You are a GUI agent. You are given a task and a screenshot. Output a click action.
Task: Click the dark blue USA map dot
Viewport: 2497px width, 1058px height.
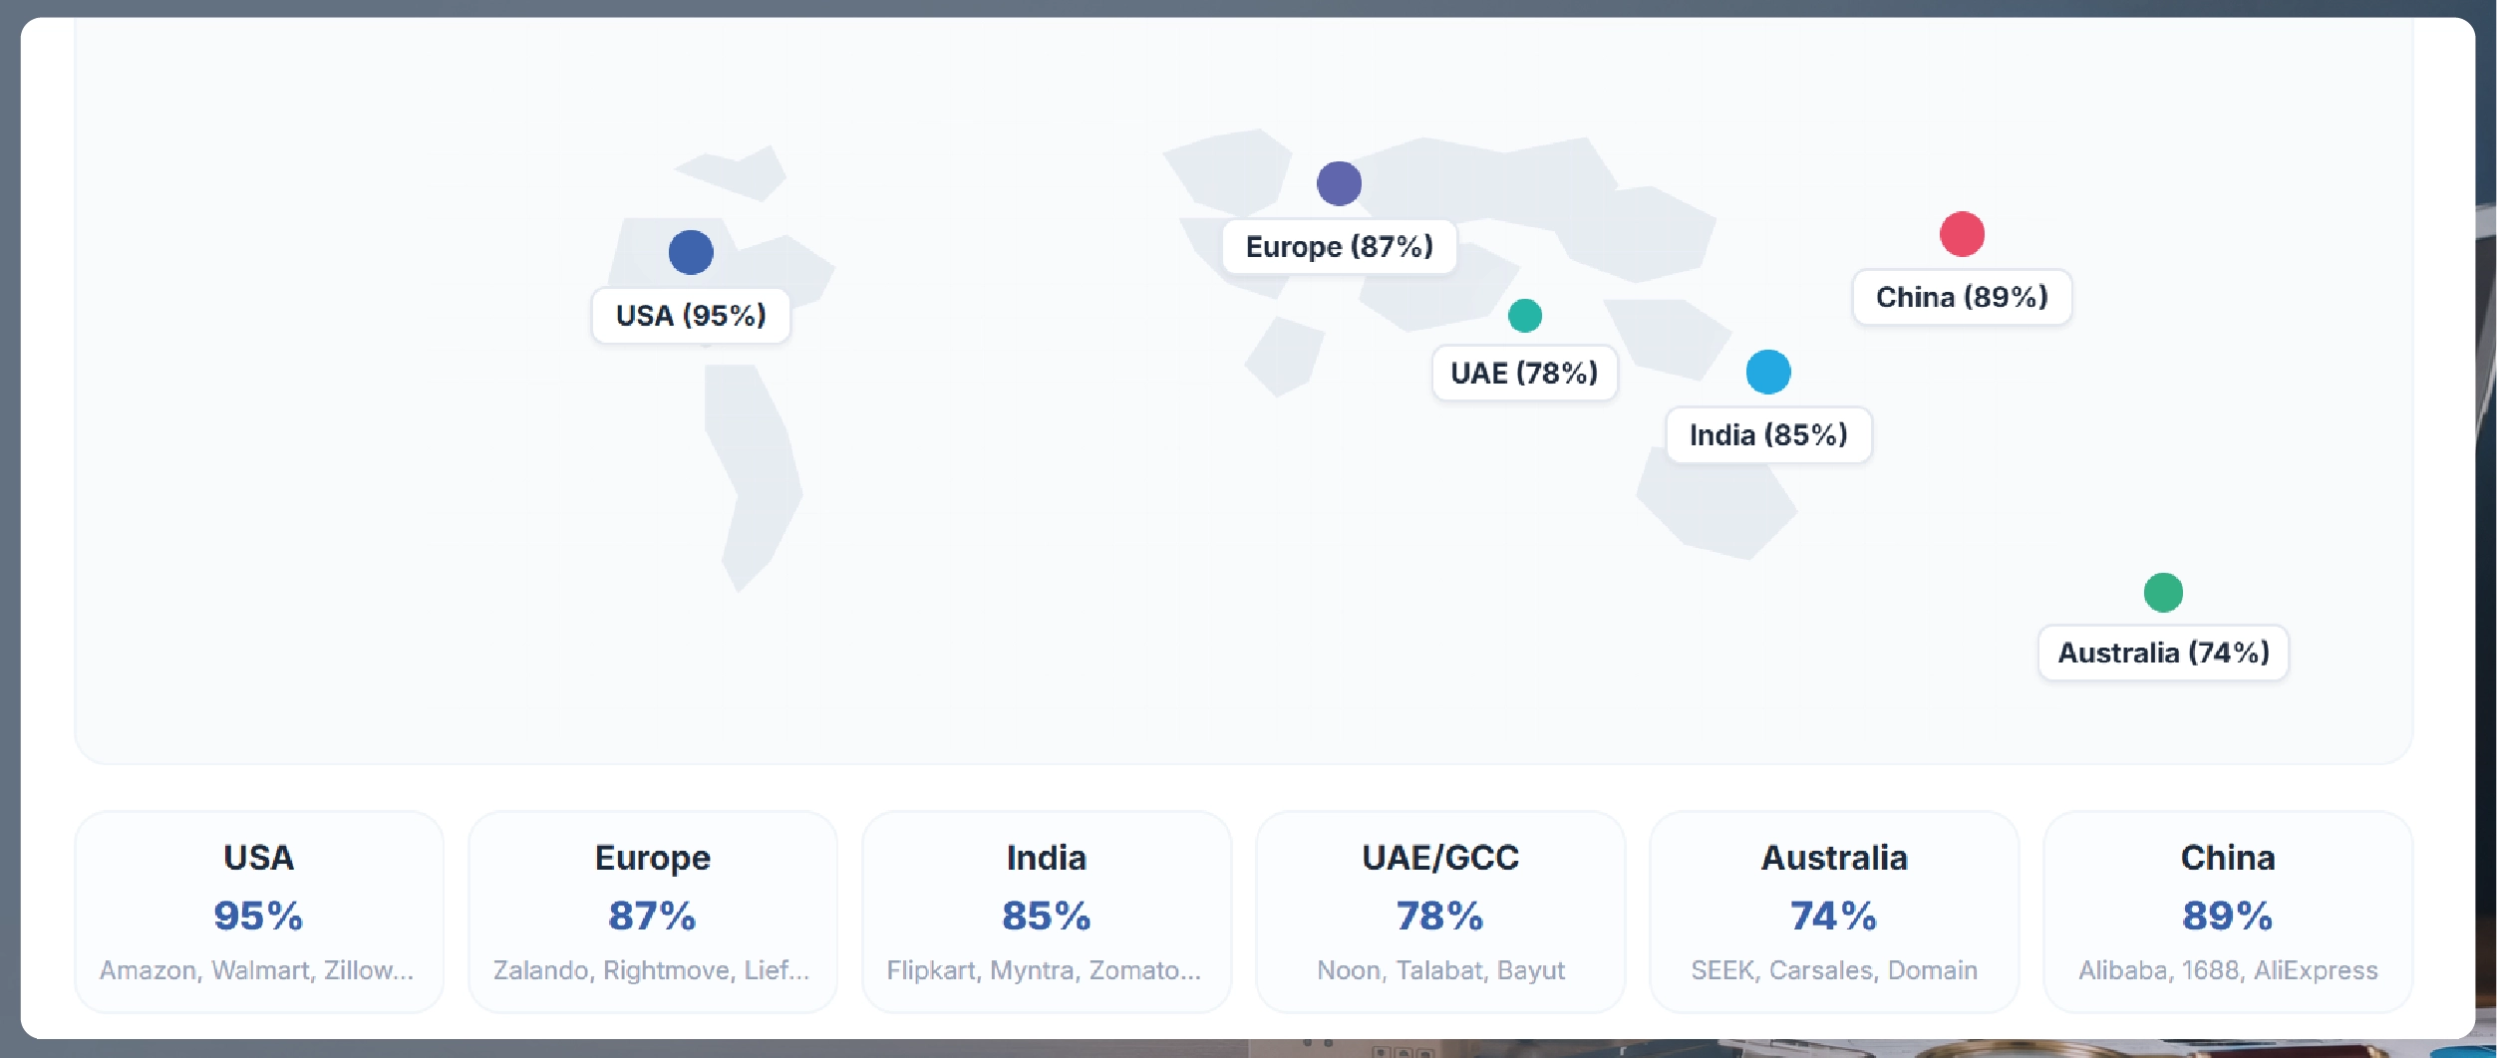pyautogui.click(x=691, y=252)
